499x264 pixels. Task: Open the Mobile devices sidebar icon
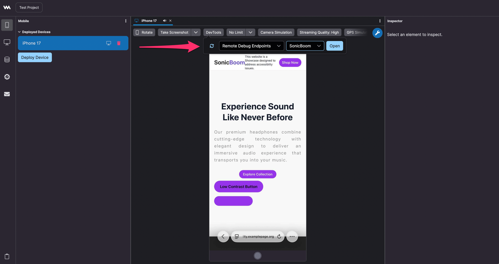[x=7, y=25]
